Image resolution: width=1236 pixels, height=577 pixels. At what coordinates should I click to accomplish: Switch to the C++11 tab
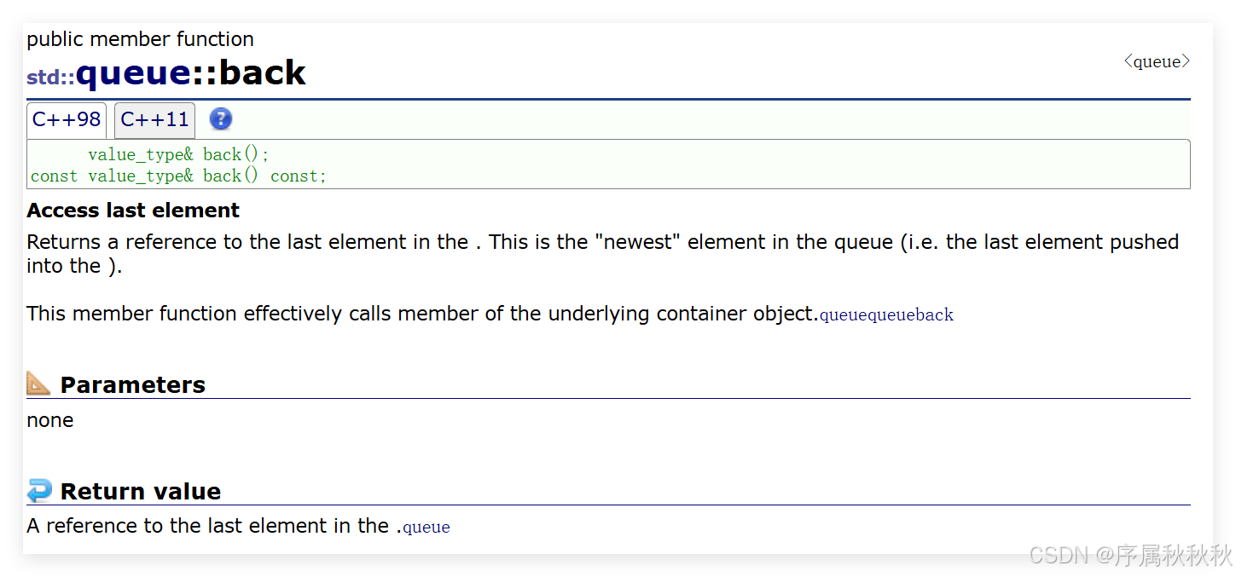point(154,120)
